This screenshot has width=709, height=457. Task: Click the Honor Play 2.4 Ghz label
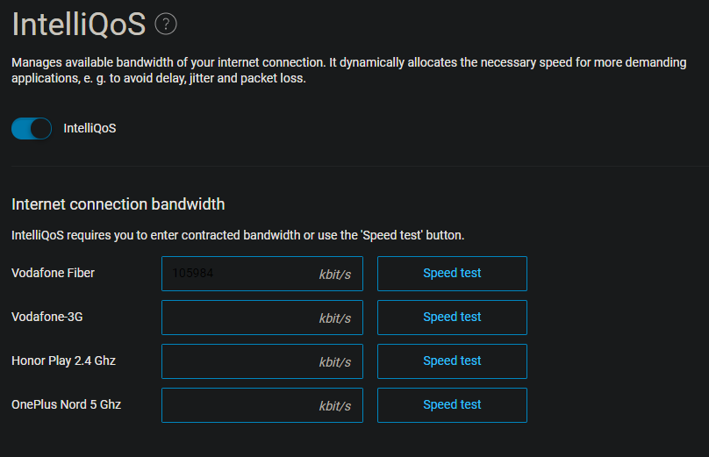pyautogui.click(x=63, y=361)
